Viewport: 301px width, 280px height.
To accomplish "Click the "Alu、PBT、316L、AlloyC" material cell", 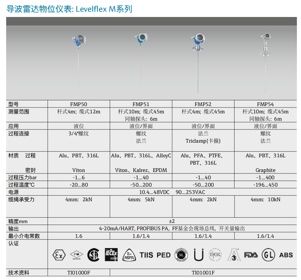I will (x=141, y=155).
